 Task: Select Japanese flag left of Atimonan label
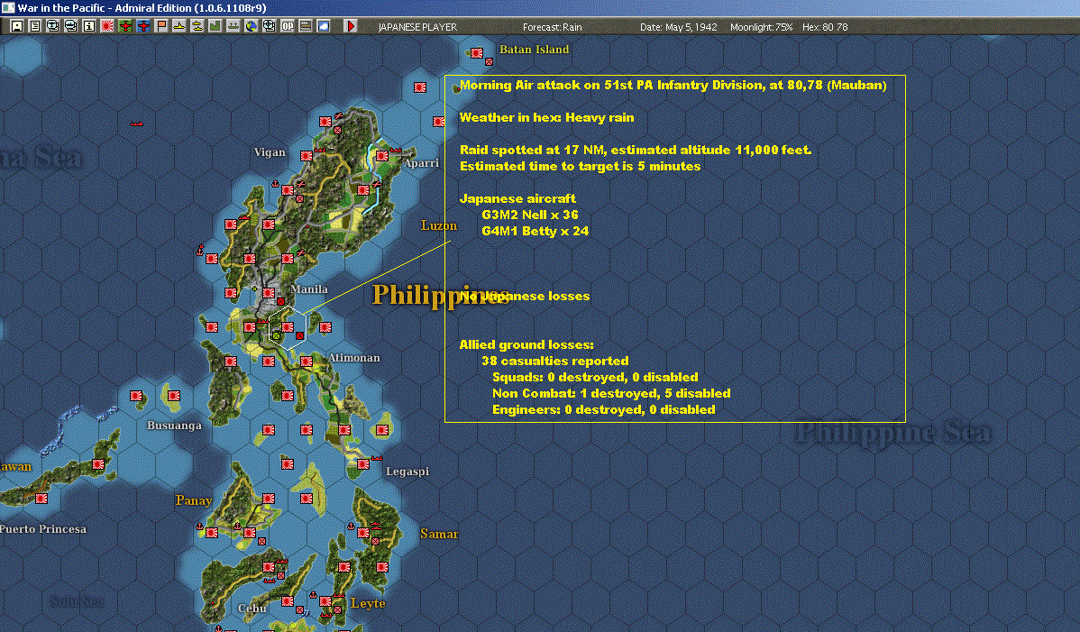pyautogui.click(x=307, y=362)
